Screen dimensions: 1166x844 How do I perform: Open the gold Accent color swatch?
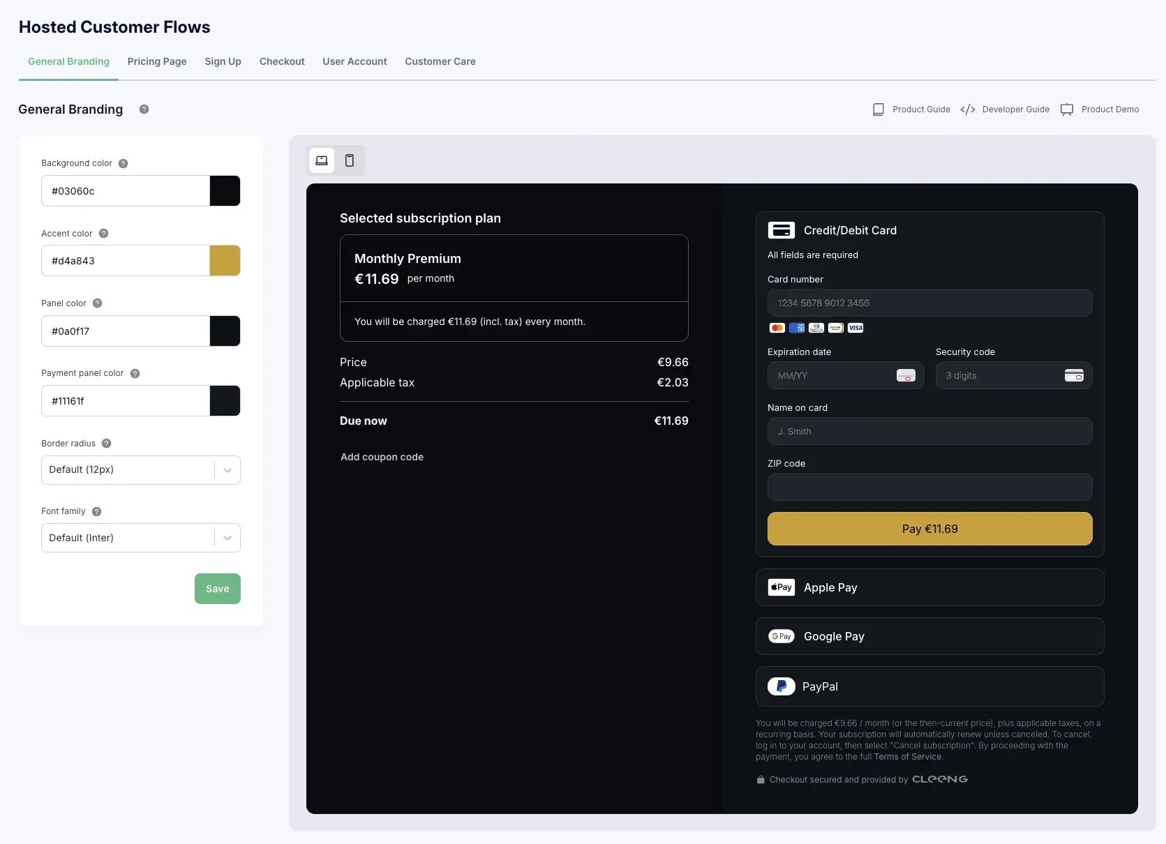tap(225, 261)
